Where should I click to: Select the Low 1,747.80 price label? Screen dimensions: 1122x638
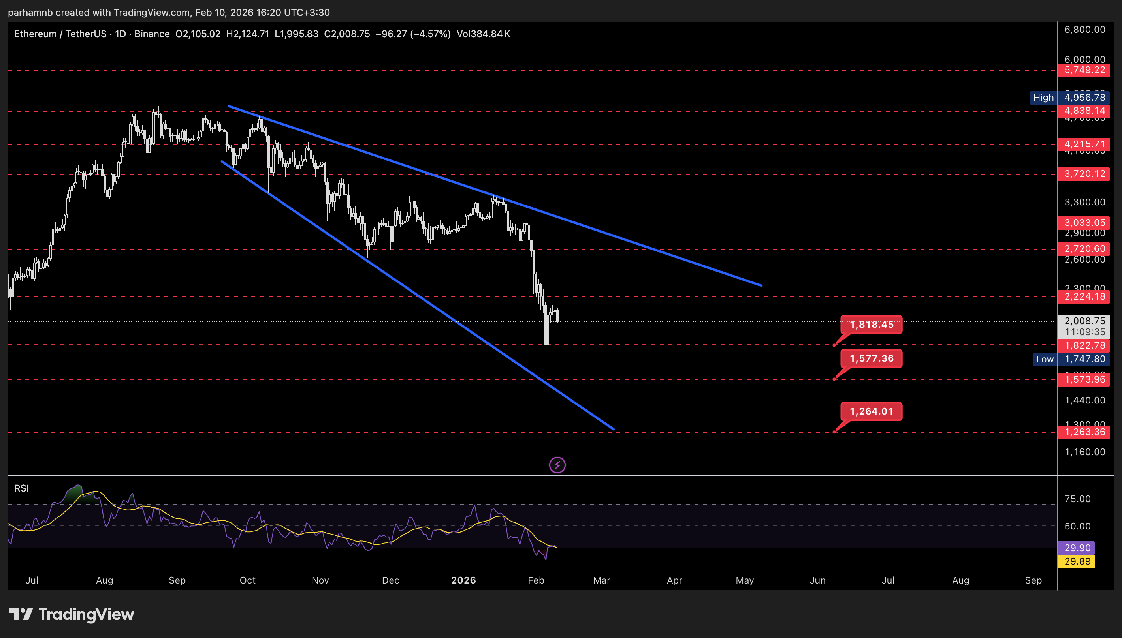(x=1071, y=359)
